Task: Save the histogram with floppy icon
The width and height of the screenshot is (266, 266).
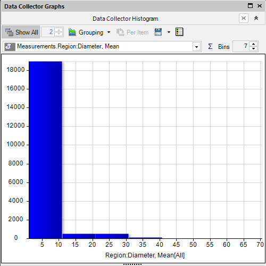Action: tap(158, 32)
